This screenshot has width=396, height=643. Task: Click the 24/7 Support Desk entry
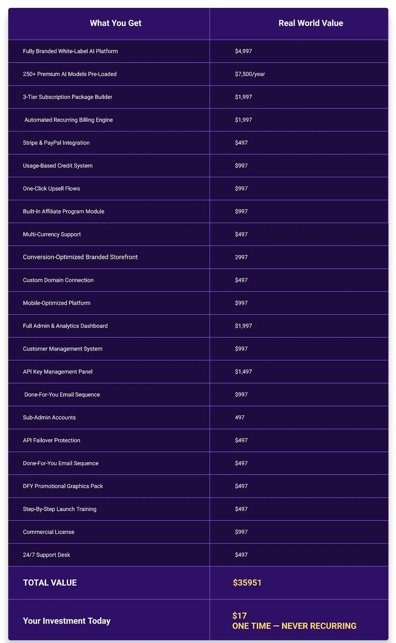(46, 555)
